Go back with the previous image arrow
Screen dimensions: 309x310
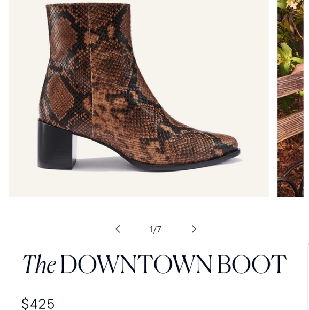coord(118,229)
